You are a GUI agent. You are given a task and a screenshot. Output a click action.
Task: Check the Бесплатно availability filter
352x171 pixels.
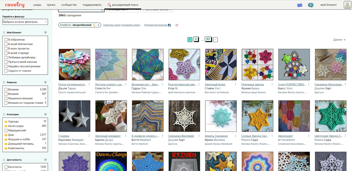tap(6, 167)
